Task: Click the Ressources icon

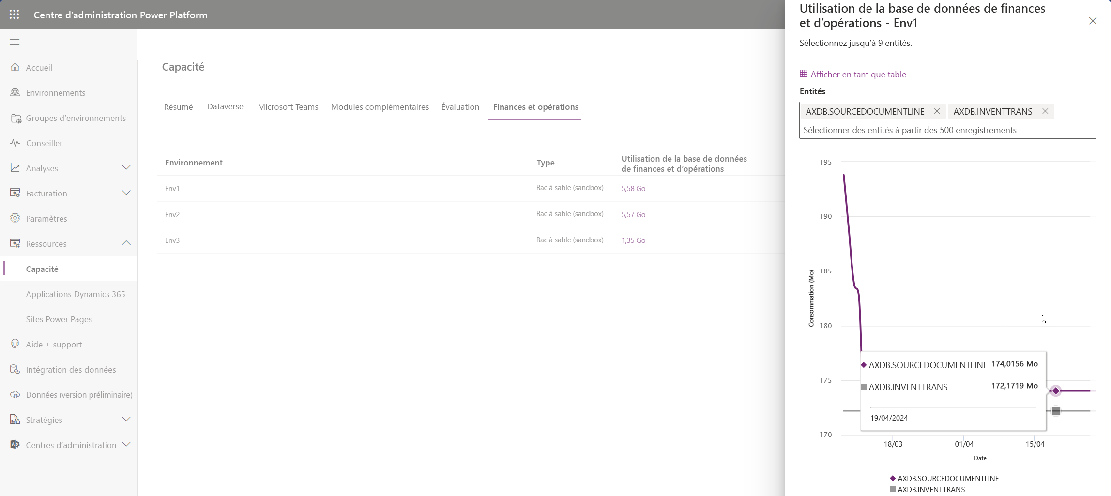Action: pyautogui.click(x=15, y=243)
